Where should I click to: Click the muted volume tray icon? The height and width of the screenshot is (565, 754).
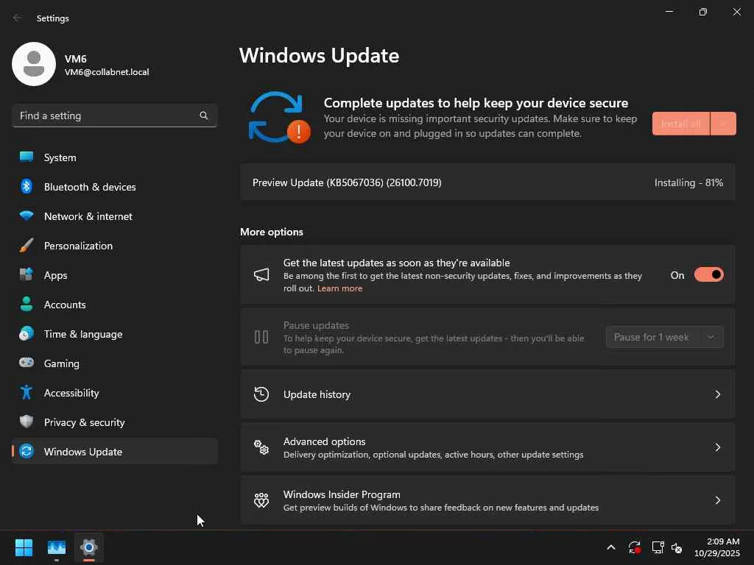click(677, 547)
